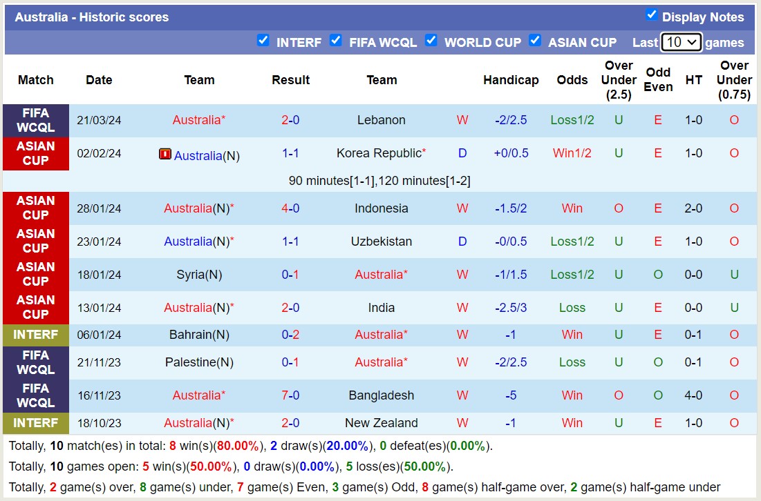Click the Handicap column header

510,80
